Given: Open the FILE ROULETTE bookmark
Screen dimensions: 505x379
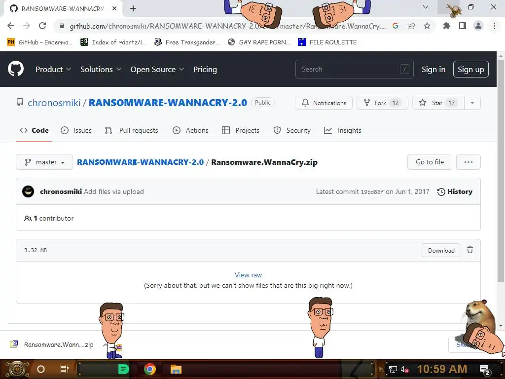Looking at the screenshot, I should pos(327,42).
